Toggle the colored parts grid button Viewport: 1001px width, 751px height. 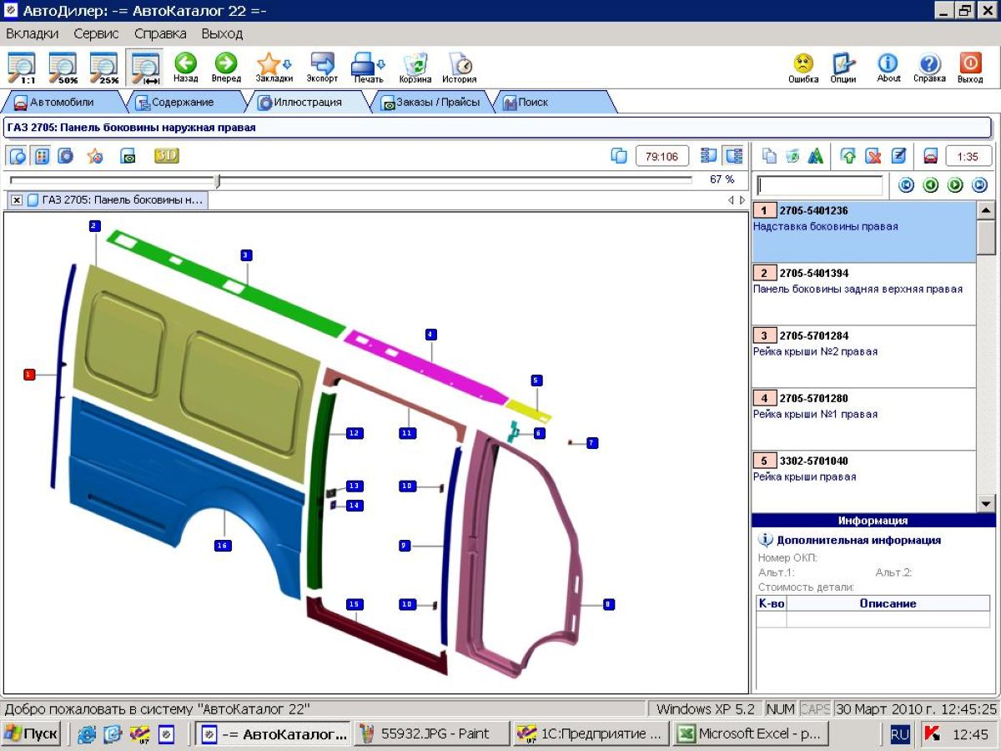[41, 156]
